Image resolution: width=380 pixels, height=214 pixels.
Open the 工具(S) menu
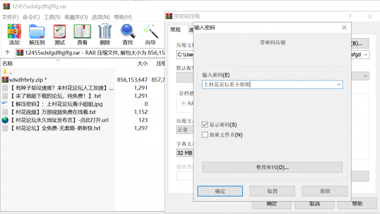(x=52, y=17)
